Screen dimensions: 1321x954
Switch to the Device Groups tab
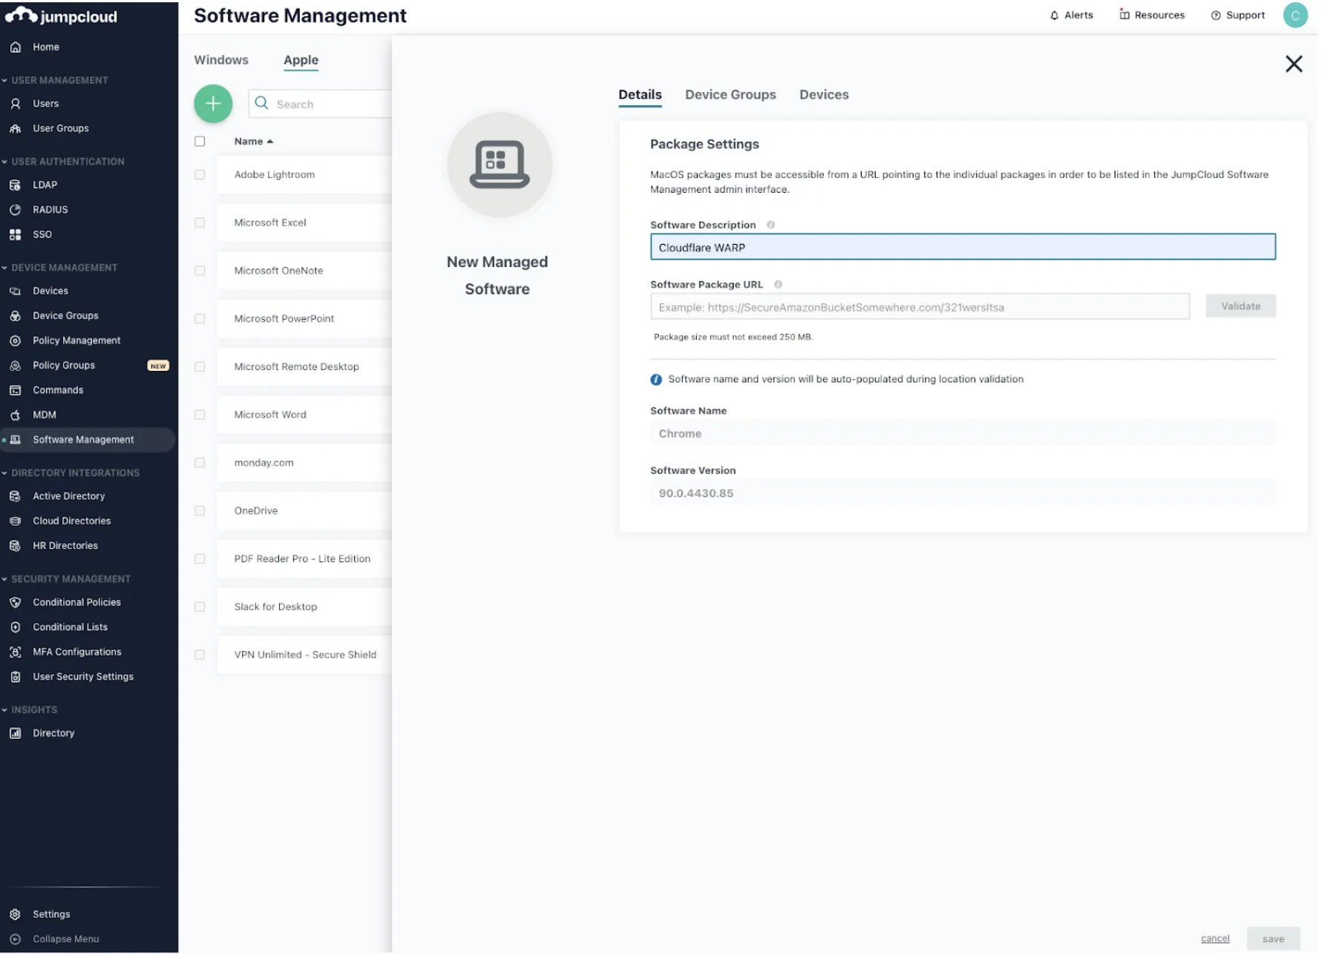coord(730,94)
